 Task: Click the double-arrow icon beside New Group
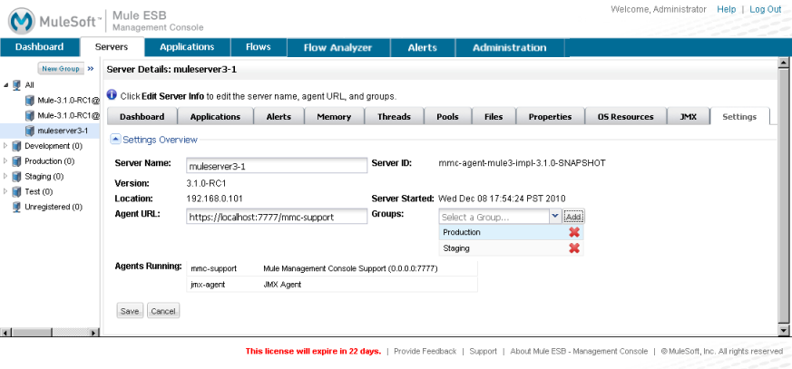(x=91, y=68)
